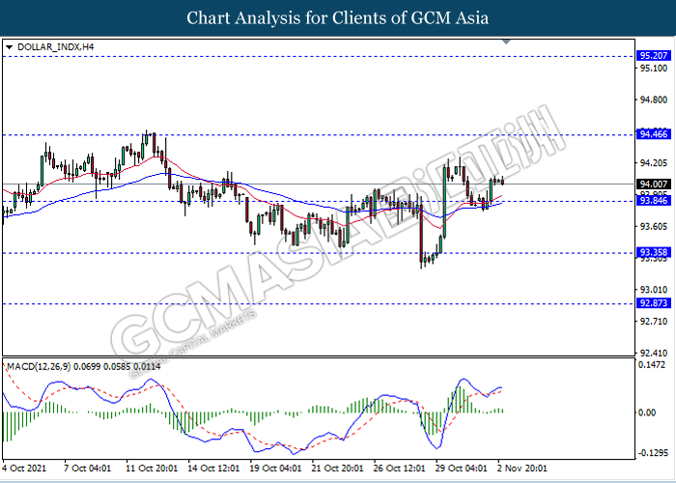Click the 19 Oct 04:01 time label
Image resolution: width=676 pixels, height=483 pixels.
pyautogui.click(x=276, y=469)
